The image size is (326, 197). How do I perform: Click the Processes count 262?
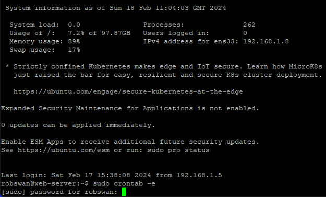249,25
